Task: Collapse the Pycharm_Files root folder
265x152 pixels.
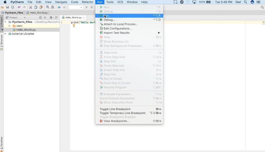Action: click(6, 22)
